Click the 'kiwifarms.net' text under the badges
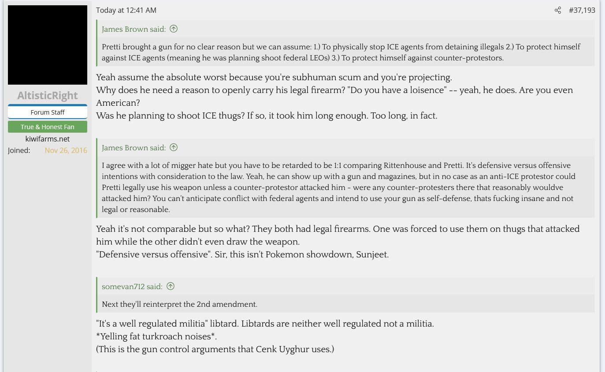Image resolution: width=605 pixels, height=372 pixels. (x=48, y=139)
